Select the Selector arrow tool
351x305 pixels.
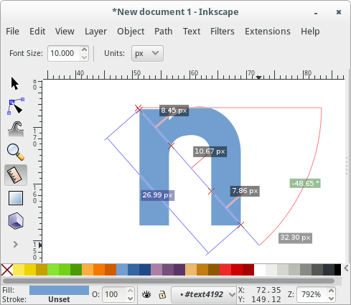(x=15, y=83)
